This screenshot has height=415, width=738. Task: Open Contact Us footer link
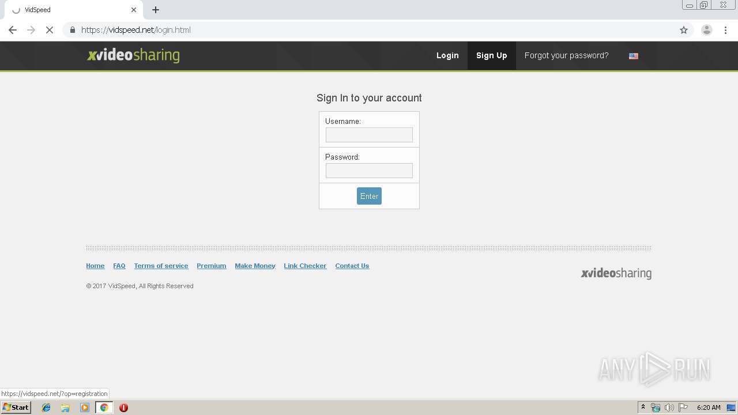pos(352,266)
